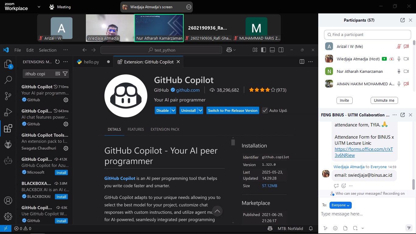Toggle the bottom panel
Screen dimensions: 416x234
[x=272, y=50]
